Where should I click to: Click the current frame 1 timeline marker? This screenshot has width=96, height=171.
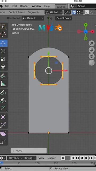click(1, 163)
